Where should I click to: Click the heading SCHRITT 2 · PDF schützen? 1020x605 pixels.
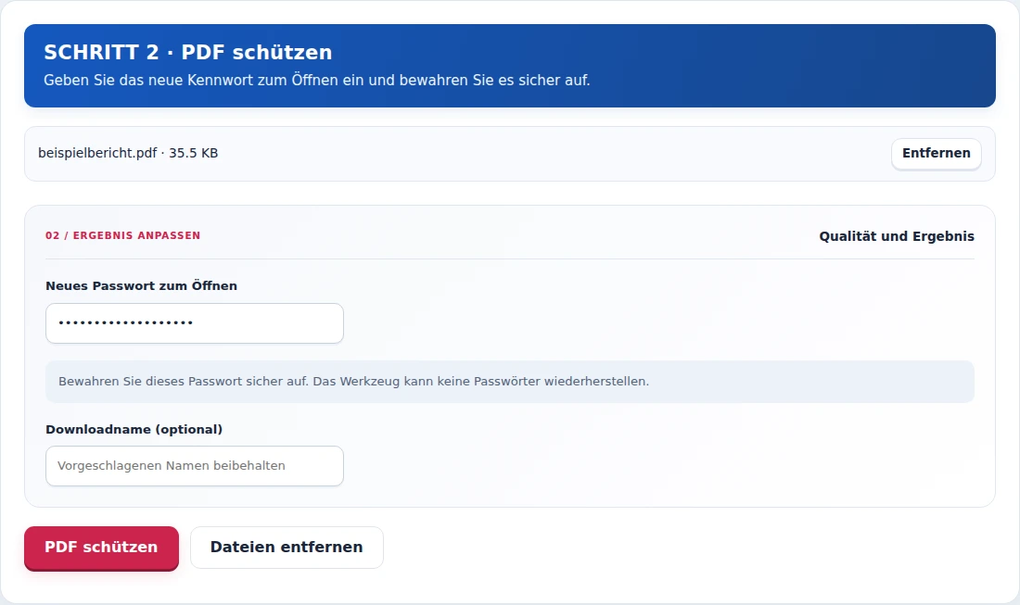click(x=188, y=52)
